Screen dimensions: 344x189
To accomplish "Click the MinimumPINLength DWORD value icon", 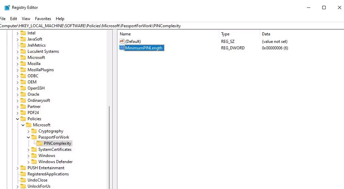I will pyautogui.click(x=122, y=48).
